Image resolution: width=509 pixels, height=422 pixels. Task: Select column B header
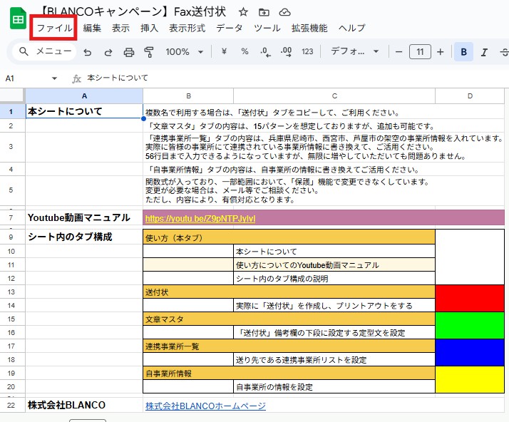(x=188, y=96)
